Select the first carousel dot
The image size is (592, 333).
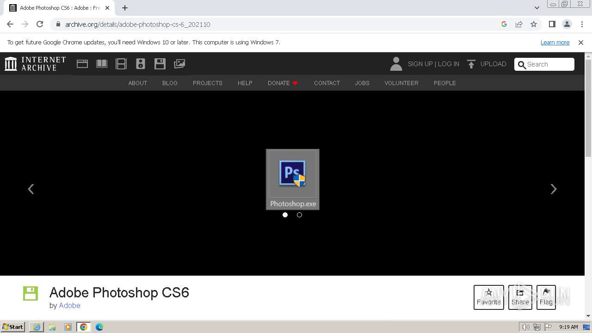[x=285, y=215]
